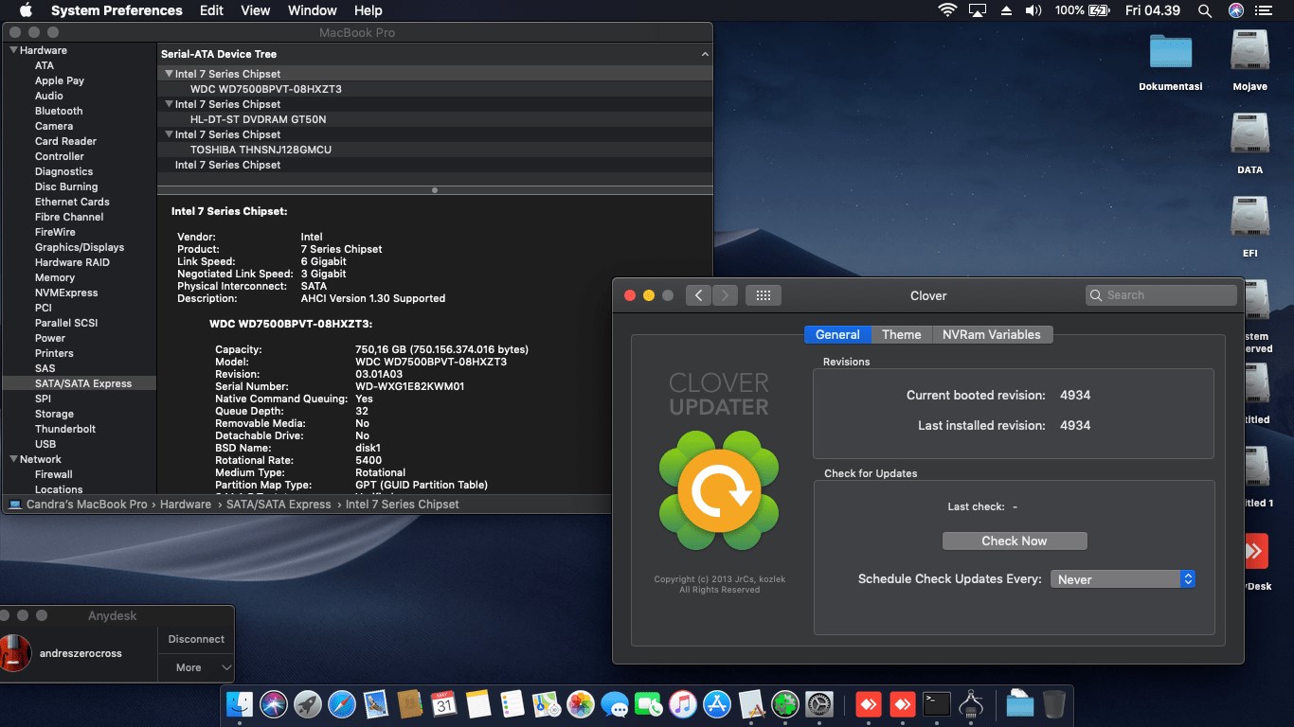Open Wi-Fi status in the menu bar
1294x727 pixels.
947,10
